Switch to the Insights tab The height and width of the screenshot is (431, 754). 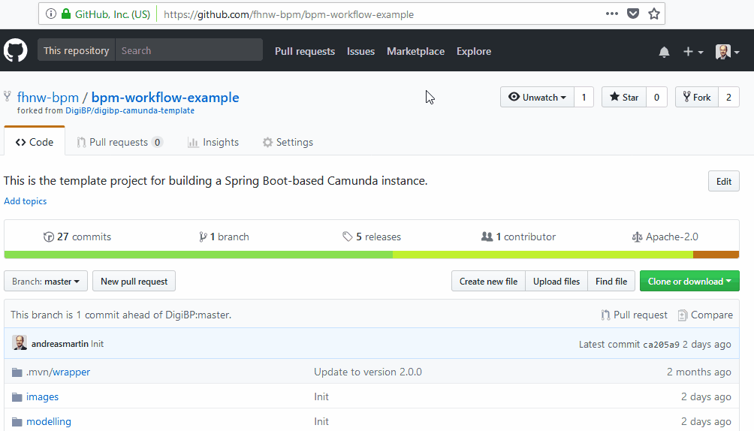[213, 142]
